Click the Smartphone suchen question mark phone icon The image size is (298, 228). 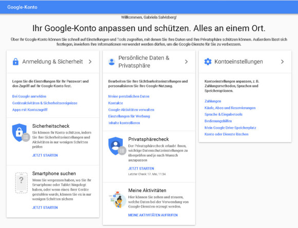click(21, 183)
